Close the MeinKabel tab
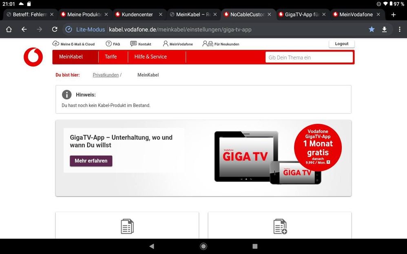The height and width of the screenshot is (254, 407). [215, 15]
